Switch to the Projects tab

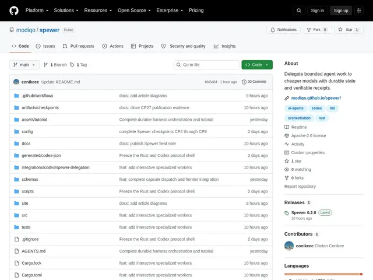pyautogui.click(x=142, y=46)
